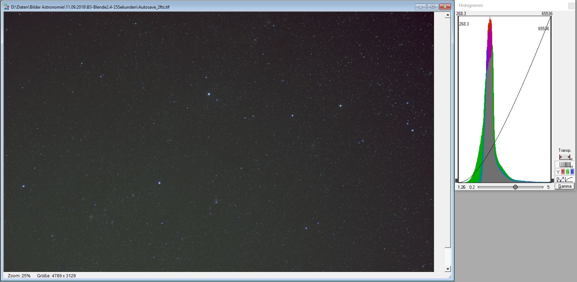Screen dimensions: 577x282
Task: Click the histogram stretch bars icon
Action: click(564, 165)
